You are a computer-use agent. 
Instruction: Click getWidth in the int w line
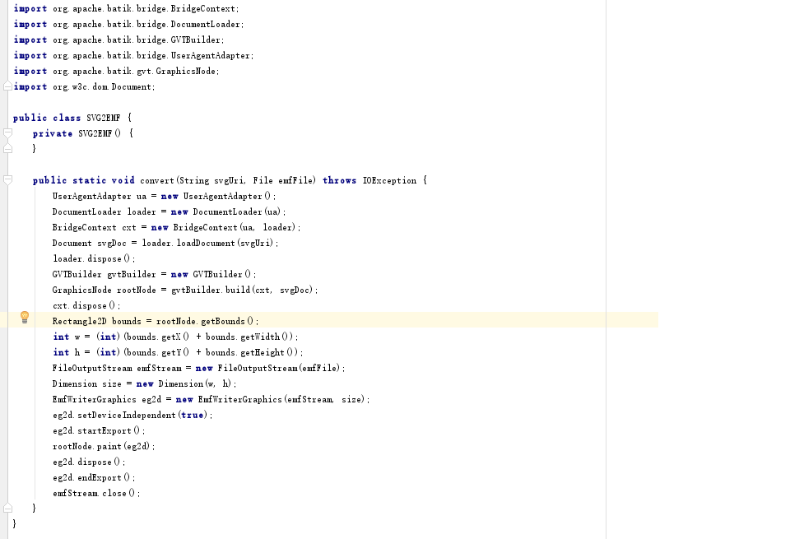pos(261,337)
